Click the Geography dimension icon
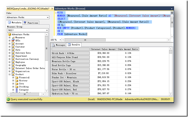Viewport: 188px width, 117px height. click(x=13, y=65)
